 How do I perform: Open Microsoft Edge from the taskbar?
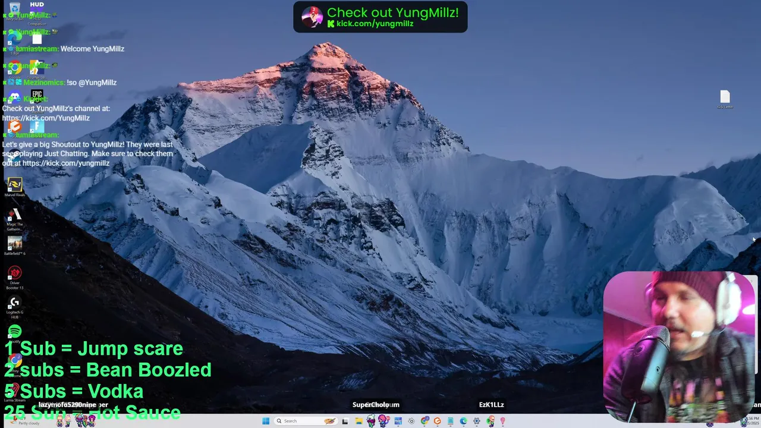click(x=463, y=421)
